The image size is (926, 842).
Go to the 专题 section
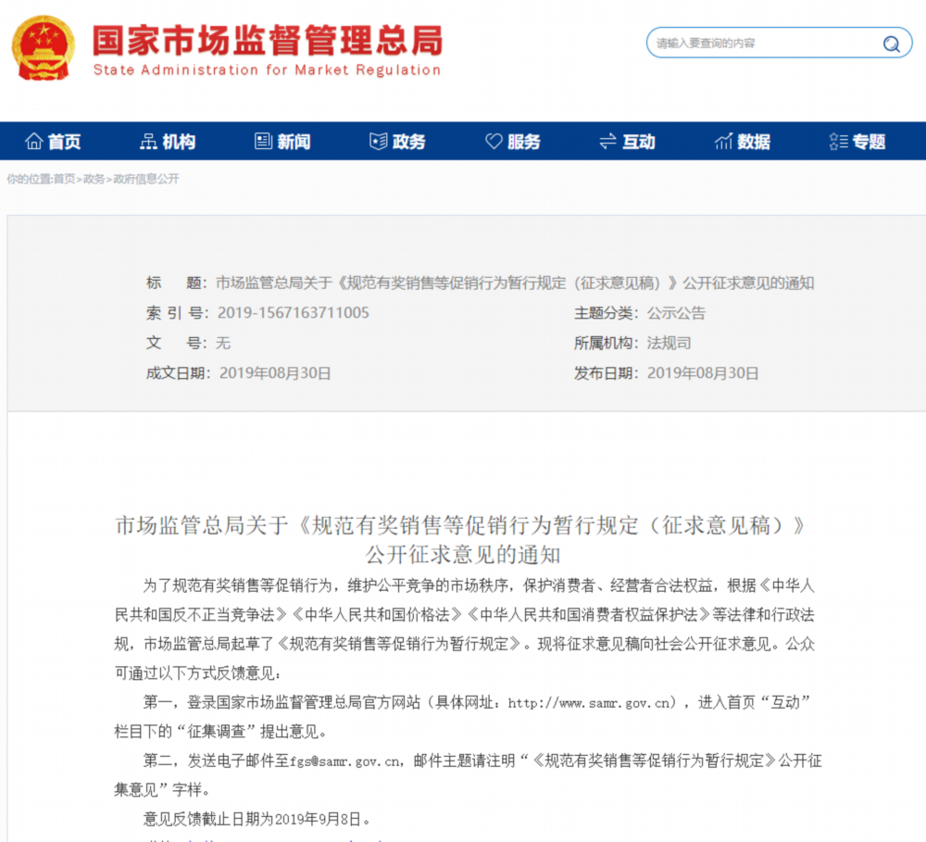tap(857, 141)
